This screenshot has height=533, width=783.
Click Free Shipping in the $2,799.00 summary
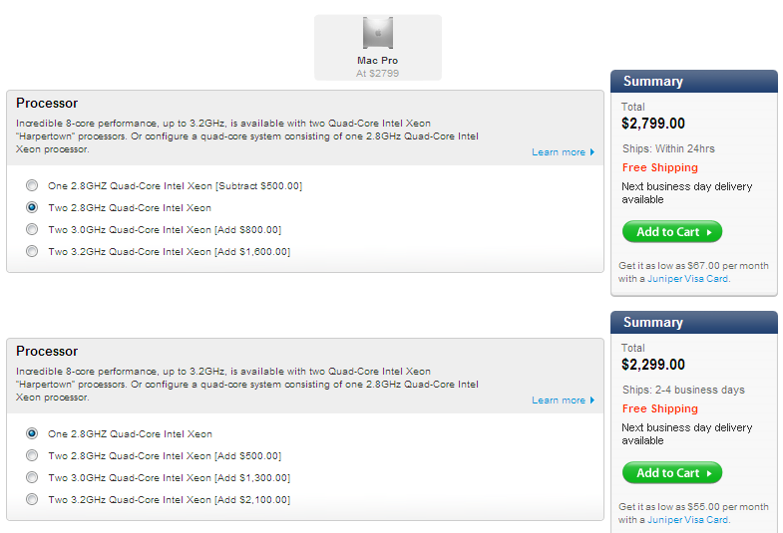659,167
